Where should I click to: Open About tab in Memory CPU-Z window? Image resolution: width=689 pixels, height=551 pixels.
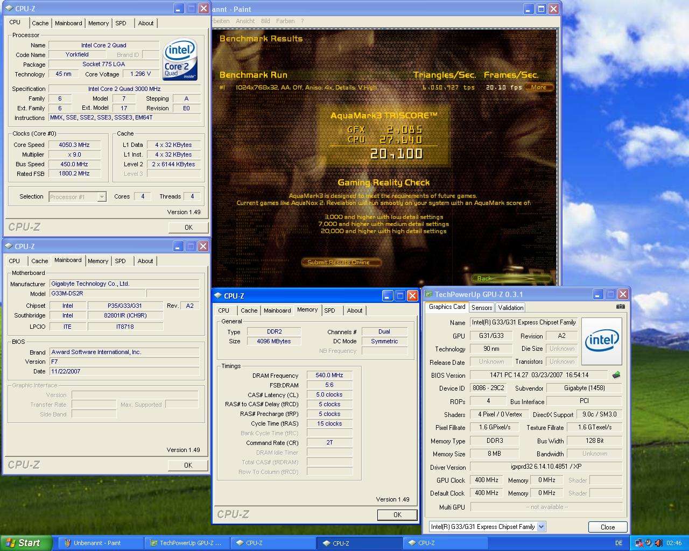pos(355,310)
